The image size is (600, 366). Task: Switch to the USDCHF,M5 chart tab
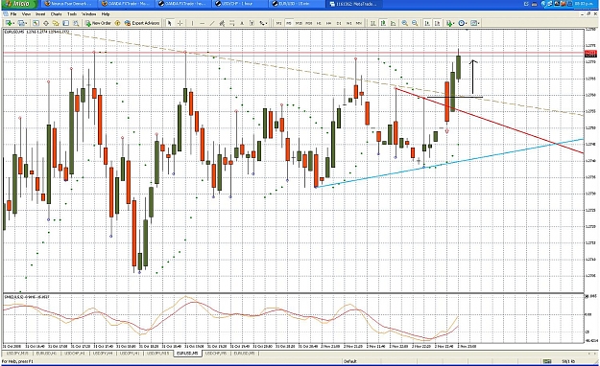tap(216, 354)
